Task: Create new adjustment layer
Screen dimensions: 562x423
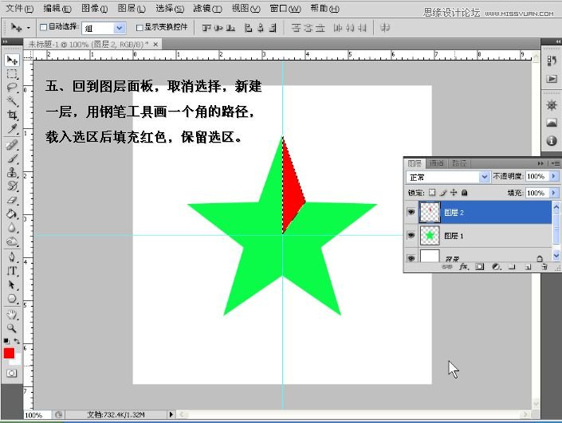Action: tap(496, 267)
